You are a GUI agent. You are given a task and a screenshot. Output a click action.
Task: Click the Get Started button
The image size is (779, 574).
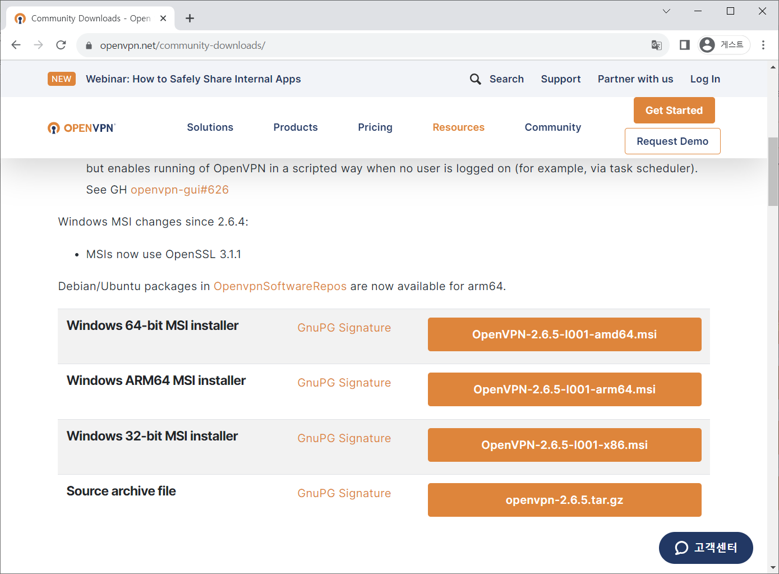[x=674, y=111]
